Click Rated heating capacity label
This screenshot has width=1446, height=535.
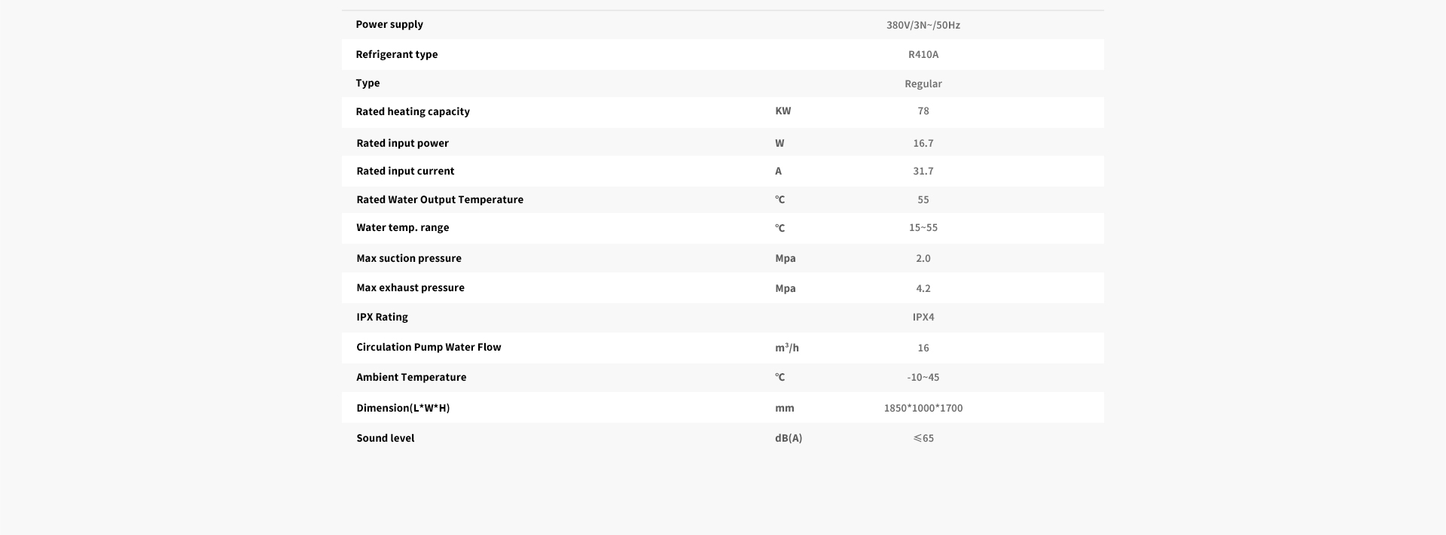(x=413, y=111)
